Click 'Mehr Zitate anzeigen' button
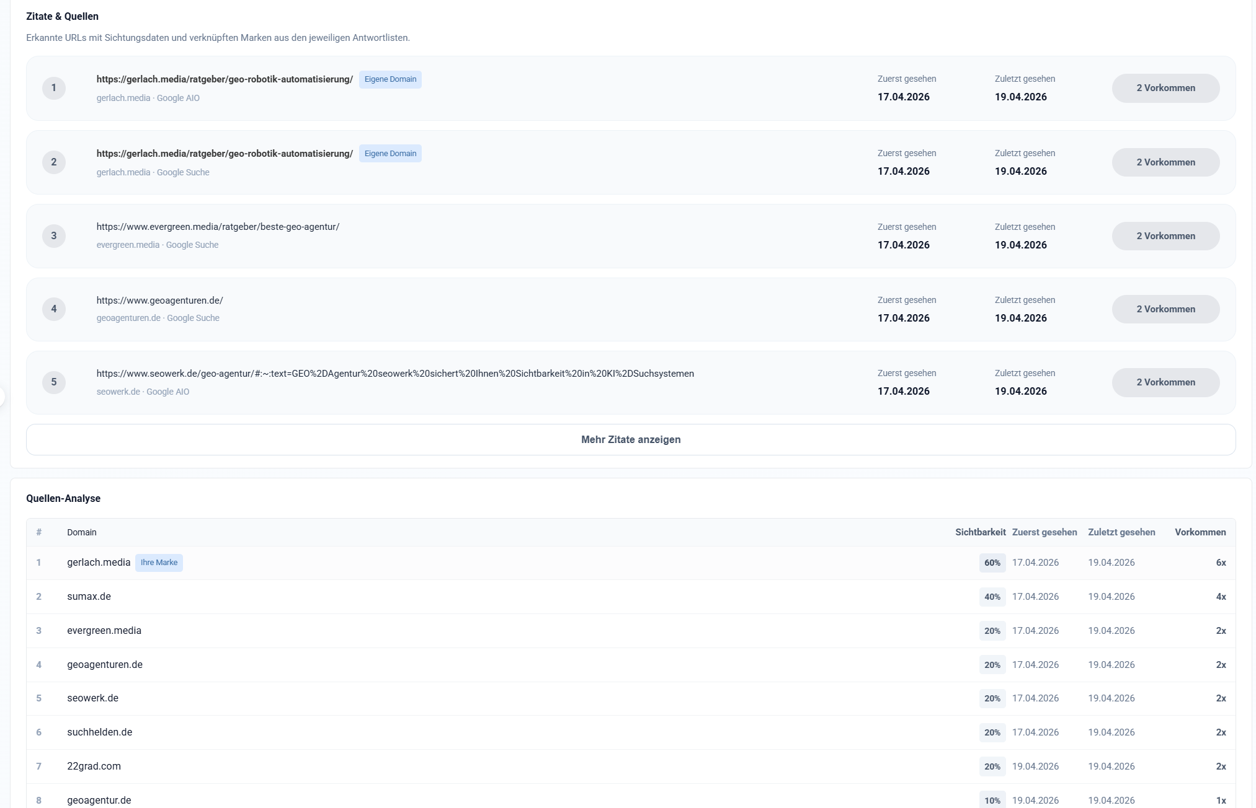 point(630,439)
